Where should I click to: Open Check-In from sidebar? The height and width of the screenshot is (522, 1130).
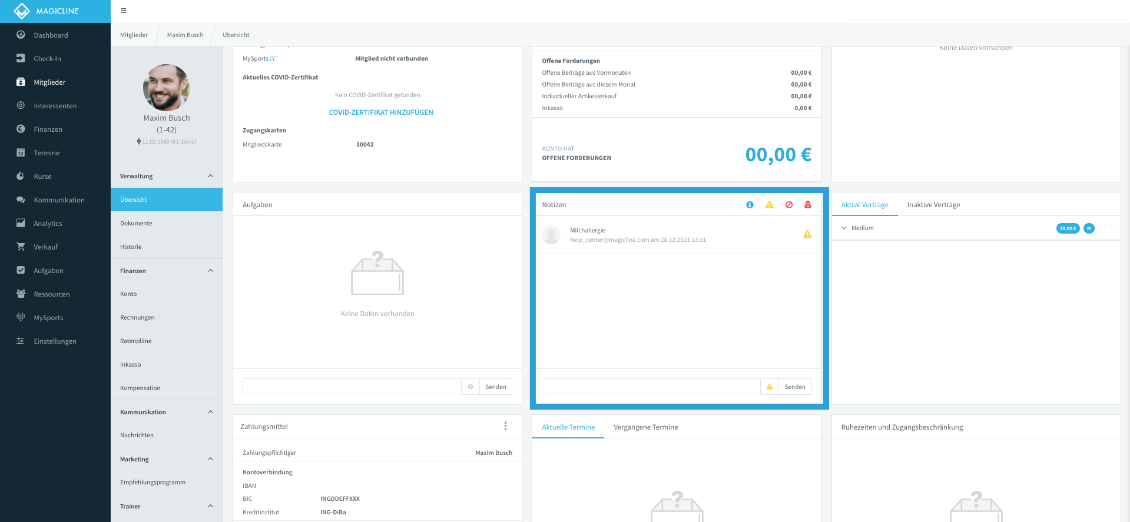(x=47, y=59)
